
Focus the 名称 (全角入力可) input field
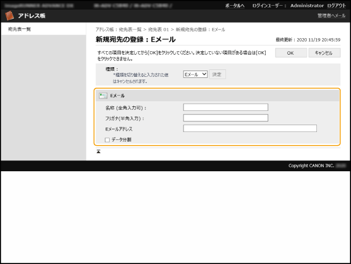click(225, 107)
